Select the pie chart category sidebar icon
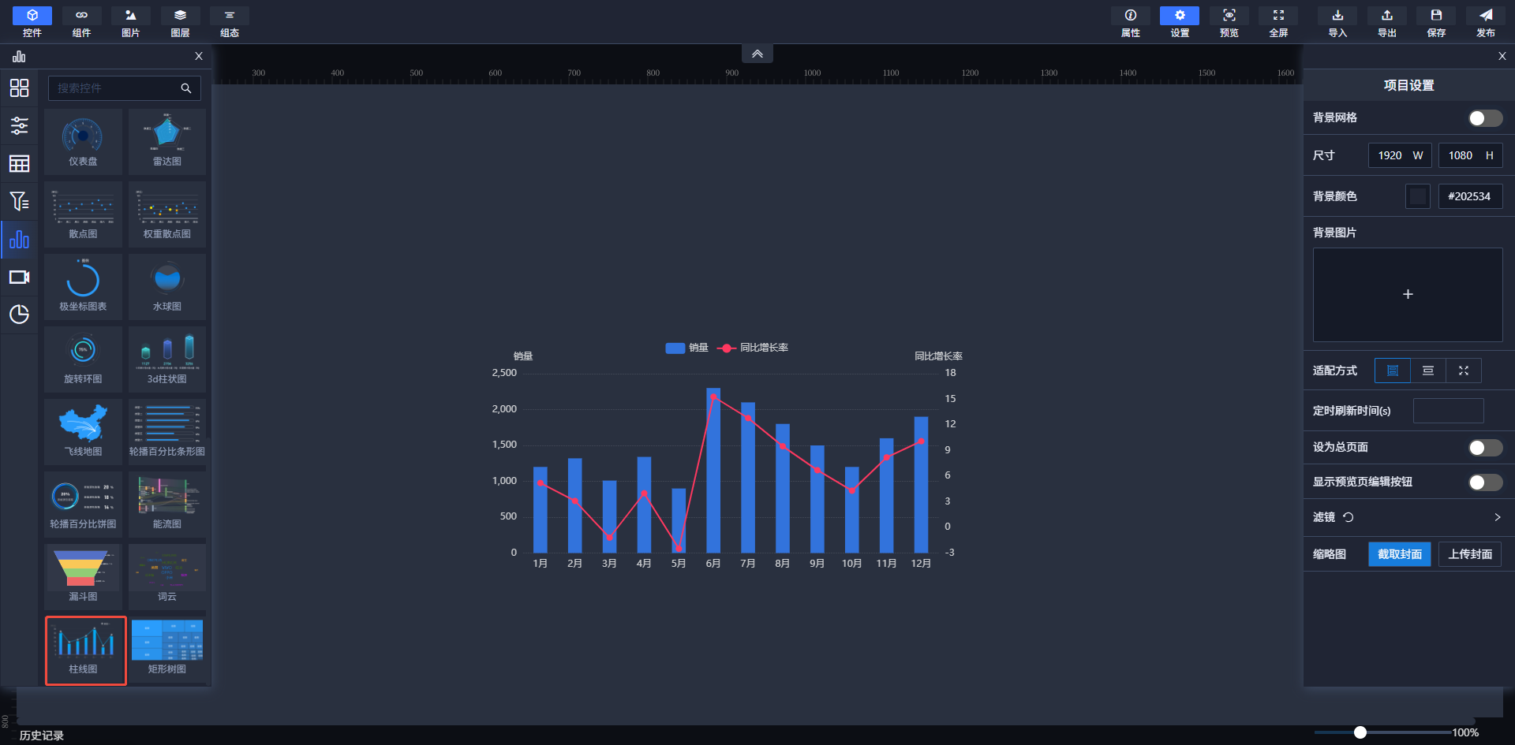Screen dimensions: 1515x745 click(x=19, y=315)
